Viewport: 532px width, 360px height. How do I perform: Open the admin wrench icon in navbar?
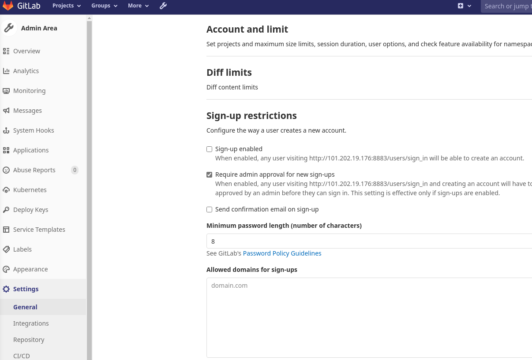coord(163,6)
